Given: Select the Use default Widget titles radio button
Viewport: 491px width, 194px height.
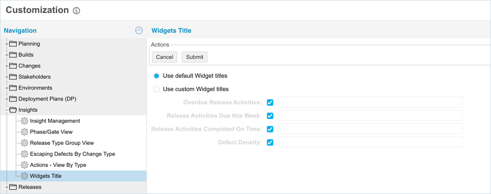Looking at the screenshot, I should (x=156, y=76).
